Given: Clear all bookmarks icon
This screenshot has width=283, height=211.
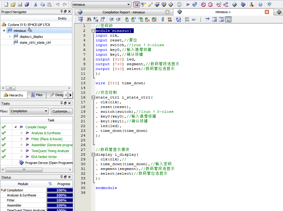Looking at the screenshot, I should tap(154, 19).
